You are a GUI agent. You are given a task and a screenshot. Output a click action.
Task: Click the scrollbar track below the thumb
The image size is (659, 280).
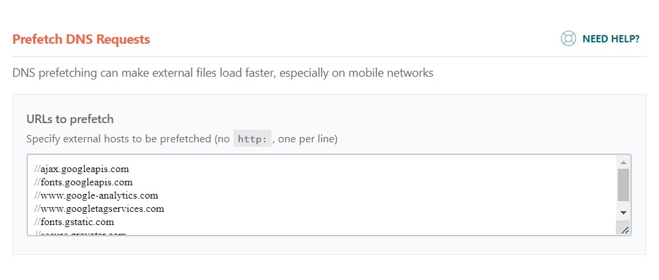pos(622,204)
